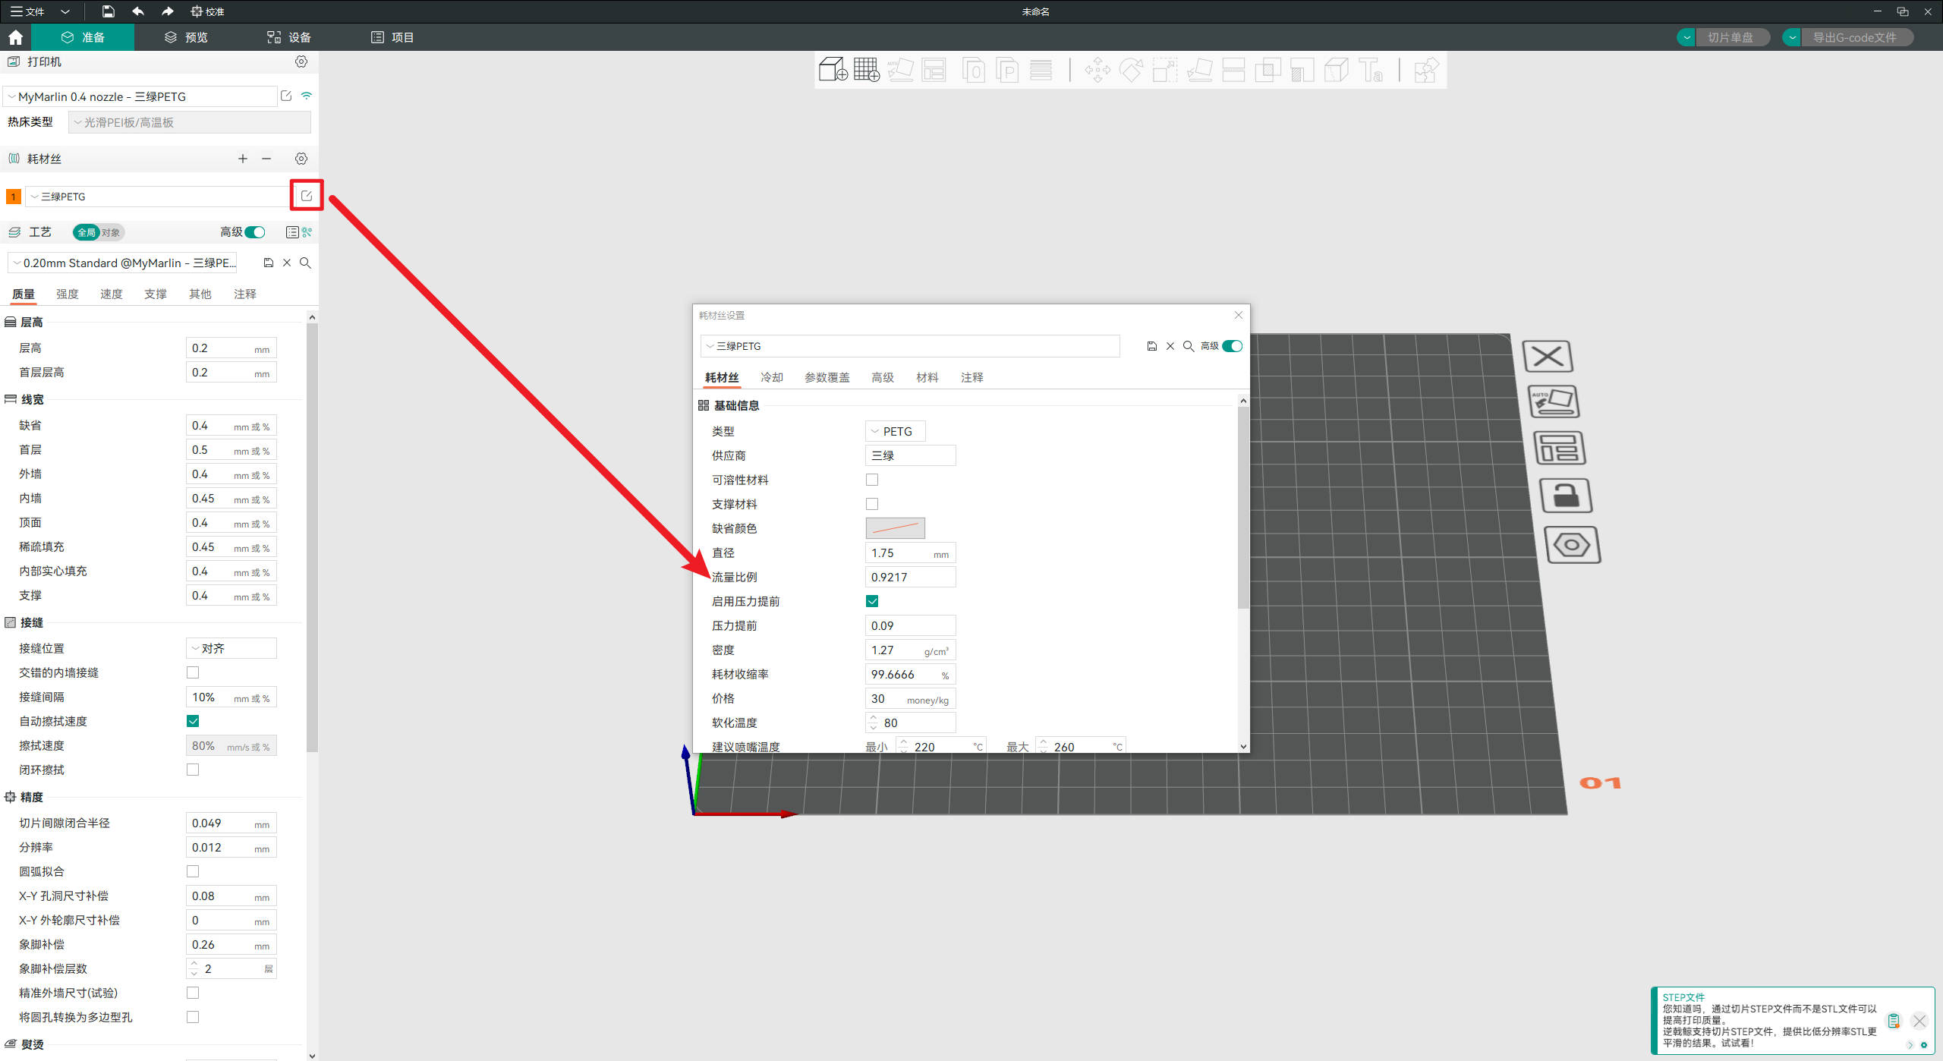Edit the MyMarlin printer preset
The height and width of the screenshot is (1061, 1943).
[286, 96]
